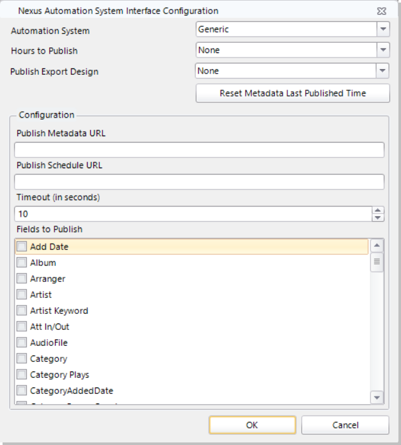Open the Automation System dropdown
401x445 pixels.
(383, 29)
